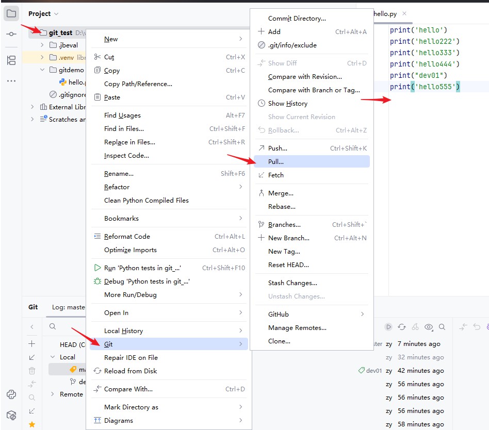
Task: Choose New Branch... in the Git submenu
Action: coord(312,238)
